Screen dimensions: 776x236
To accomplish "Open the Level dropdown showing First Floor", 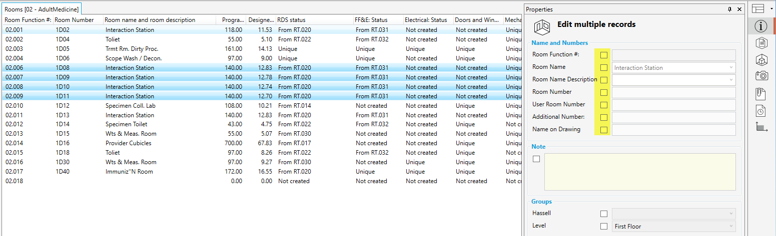I will click(731, 226).
